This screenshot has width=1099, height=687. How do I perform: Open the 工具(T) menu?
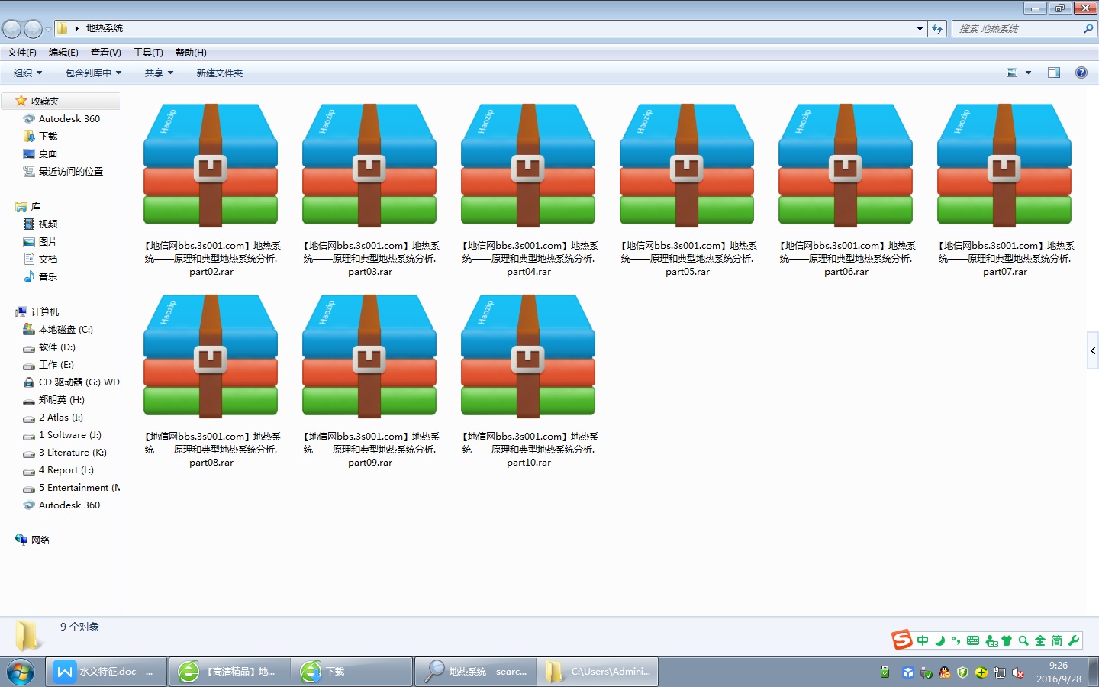148,53
